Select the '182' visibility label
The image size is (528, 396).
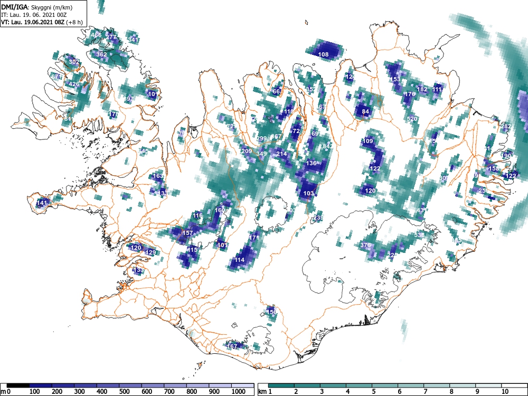click(x=422, y=89)
